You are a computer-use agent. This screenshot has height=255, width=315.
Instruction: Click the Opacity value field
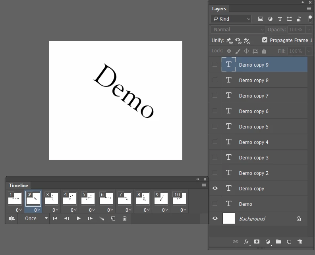296,30
